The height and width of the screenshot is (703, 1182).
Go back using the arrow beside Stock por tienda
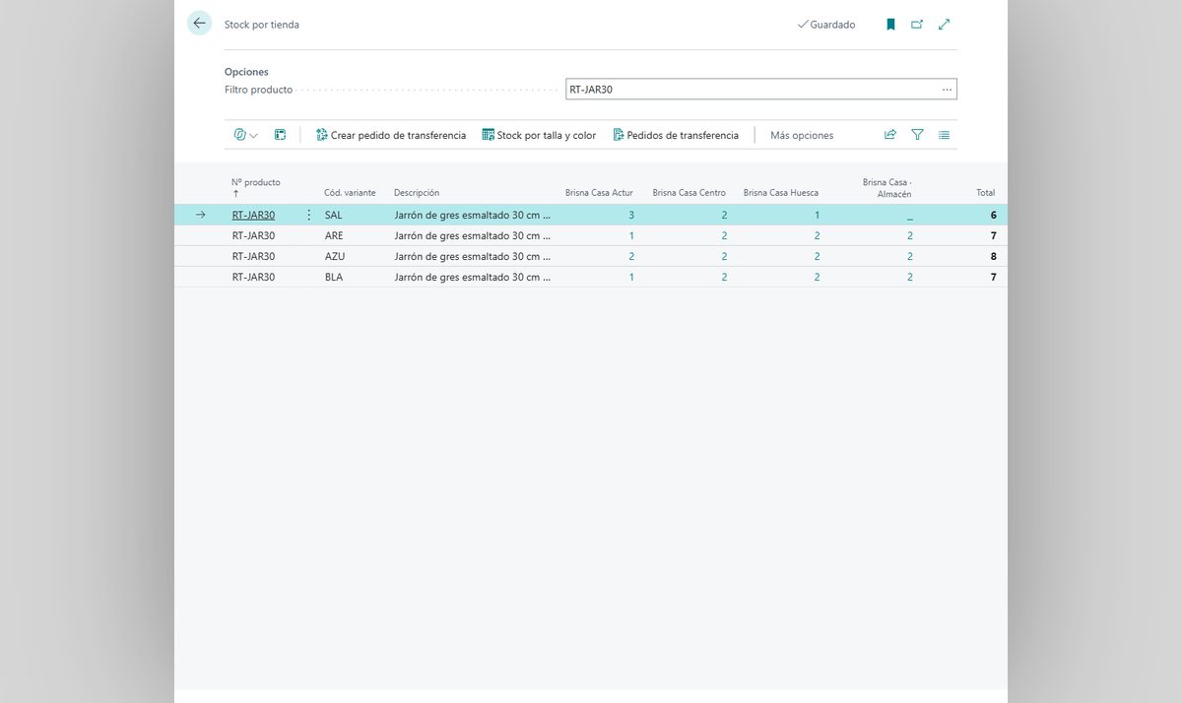(200, 24)
